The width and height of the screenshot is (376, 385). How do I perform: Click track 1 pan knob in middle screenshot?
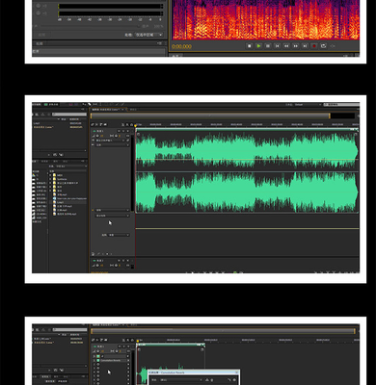coord(116,136)
